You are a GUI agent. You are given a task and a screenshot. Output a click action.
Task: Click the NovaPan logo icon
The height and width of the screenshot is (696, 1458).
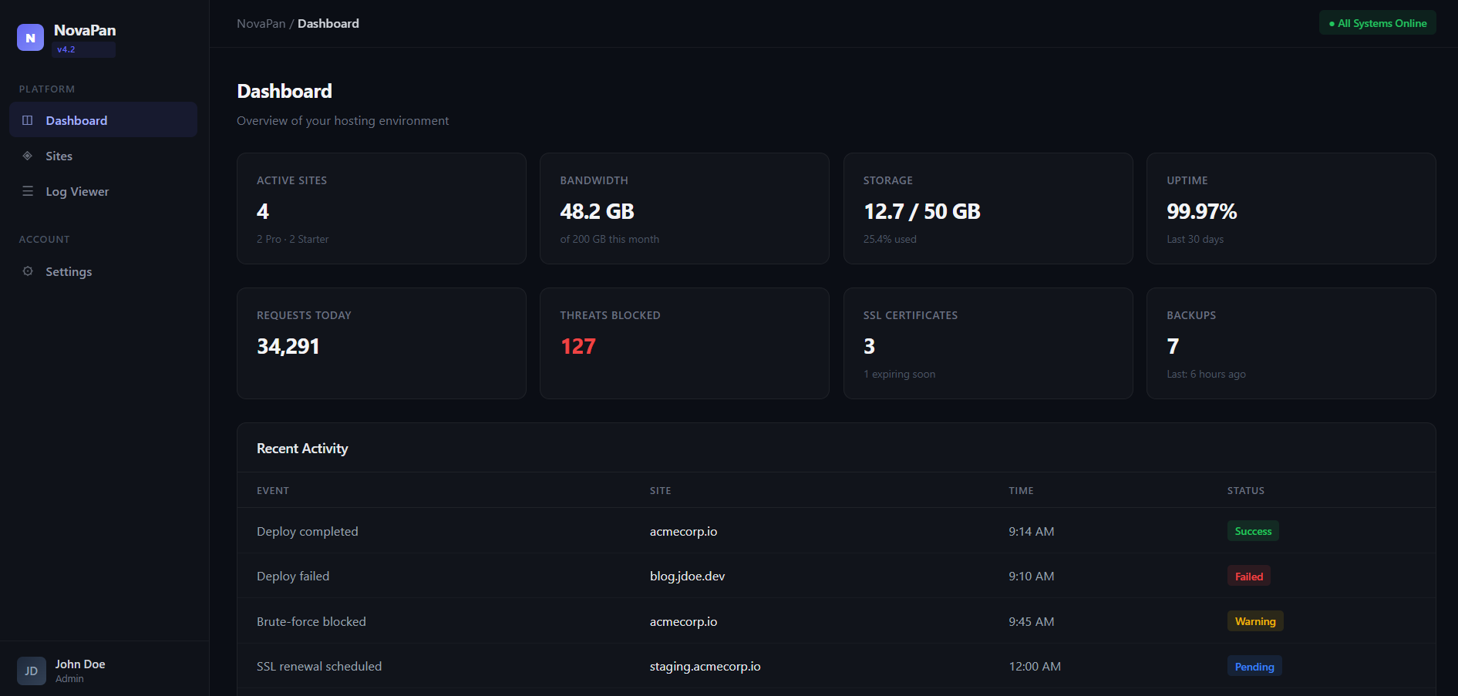(x=30, y=38)
